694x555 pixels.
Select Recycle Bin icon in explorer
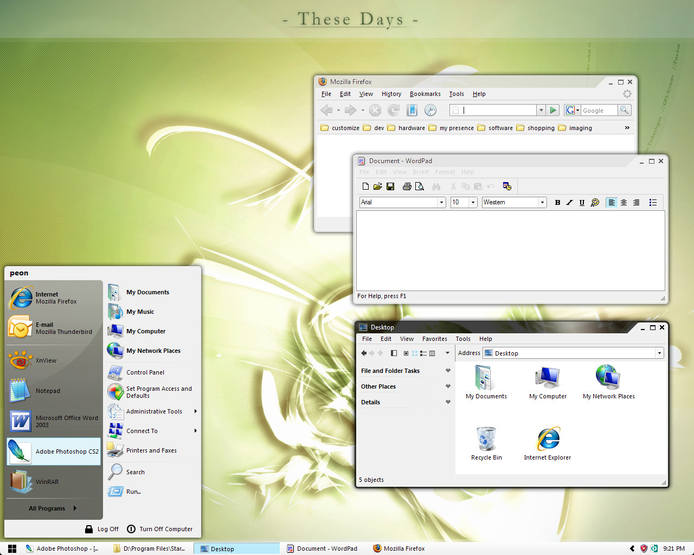pyautogui.click(x=486, y=443)
